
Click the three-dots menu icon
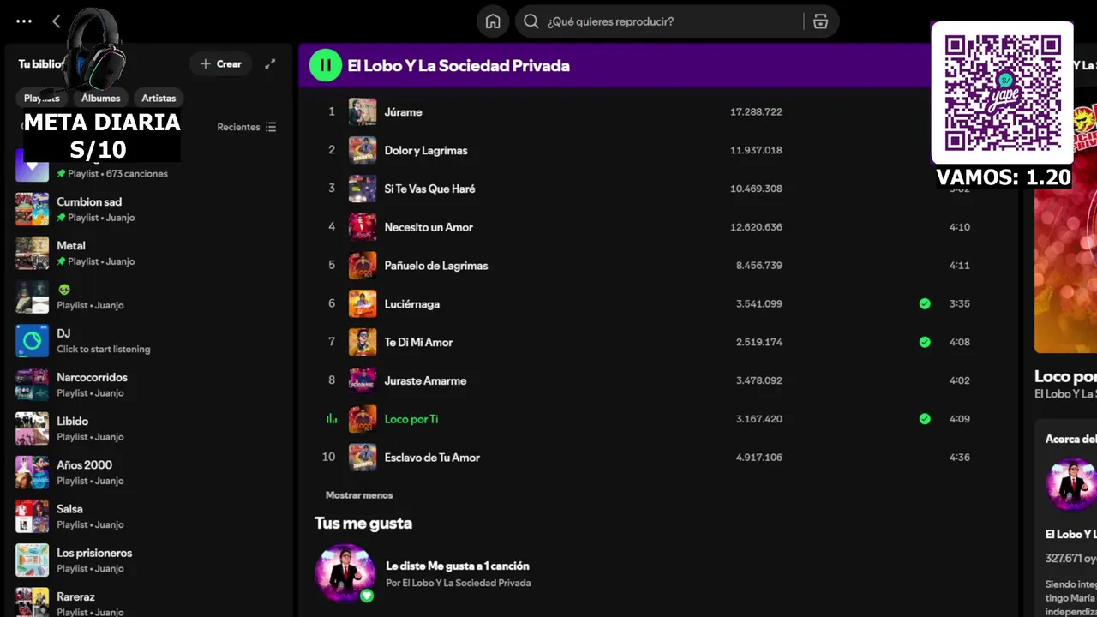tap(24, 21)
